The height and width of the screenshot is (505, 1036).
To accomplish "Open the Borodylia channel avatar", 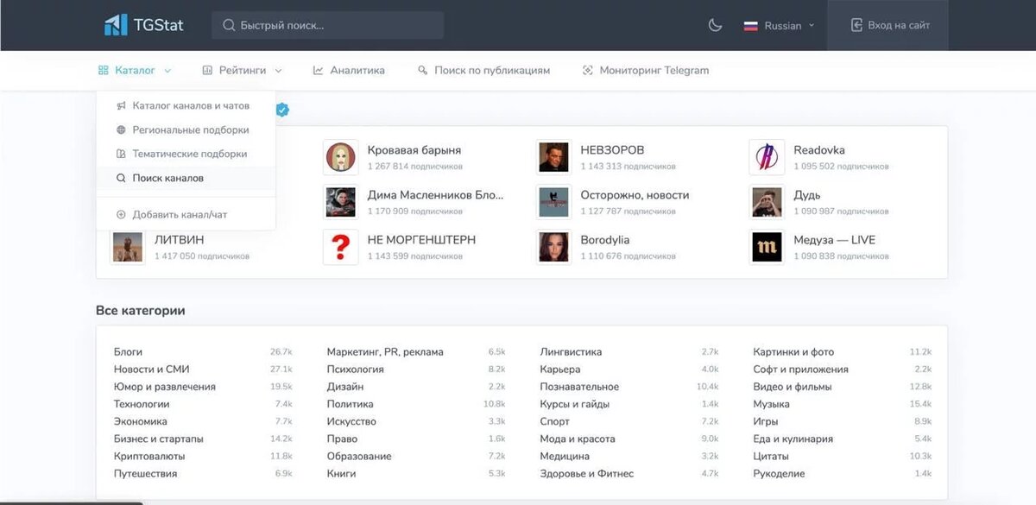I will point(553,247).
